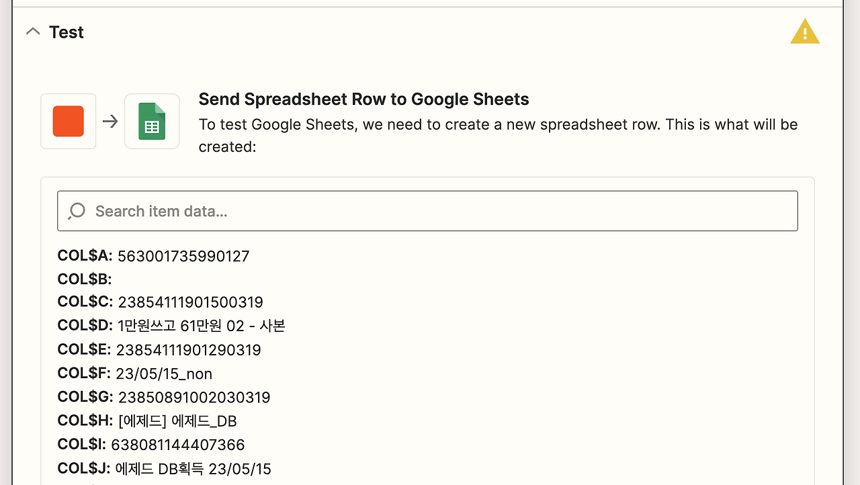The width and height of the screenshot is (860, 485).
Task: Select the COL$E value 23854111901290319
Action: [188, 350]
